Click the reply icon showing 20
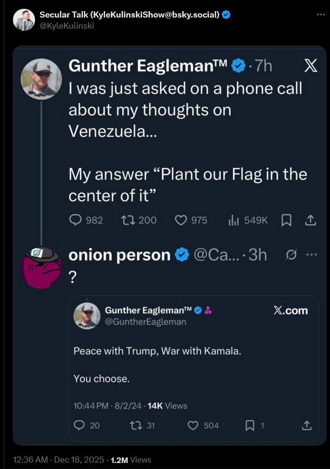The image size is (330, 469). pos(80,425)
